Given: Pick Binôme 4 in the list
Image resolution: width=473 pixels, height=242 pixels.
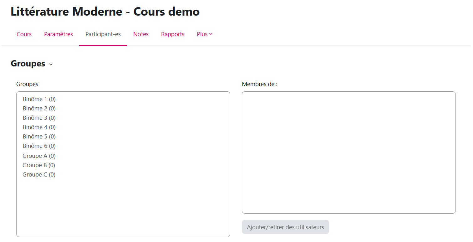Looking at the screenshot, I should (39, 127).
